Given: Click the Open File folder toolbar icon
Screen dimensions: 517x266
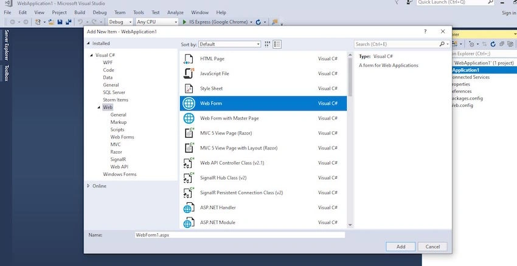Looking at the screenshot, I should coord(52,22).
